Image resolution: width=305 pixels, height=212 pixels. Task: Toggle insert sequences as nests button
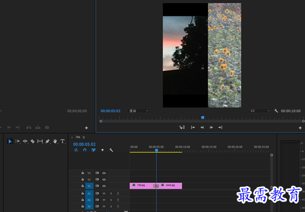pyautogui.click(x=76, y=150)
